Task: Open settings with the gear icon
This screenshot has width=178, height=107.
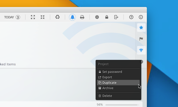Action: 97,17
